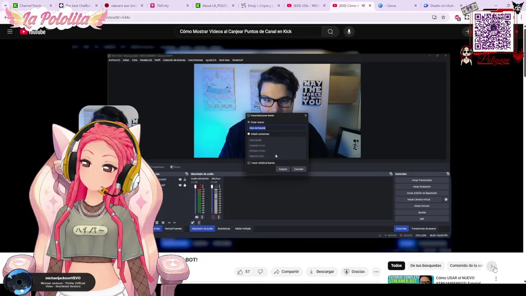Click the Descargar button
526x296 pixels.
[321, 272]
